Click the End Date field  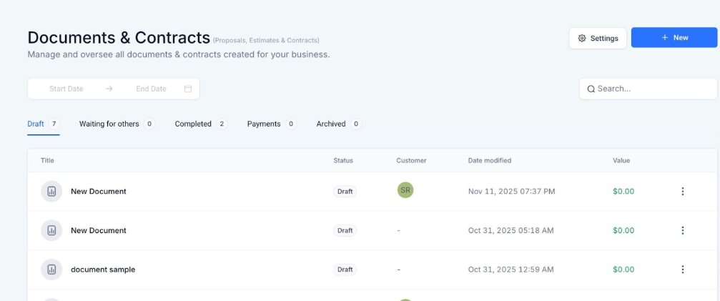151,89
